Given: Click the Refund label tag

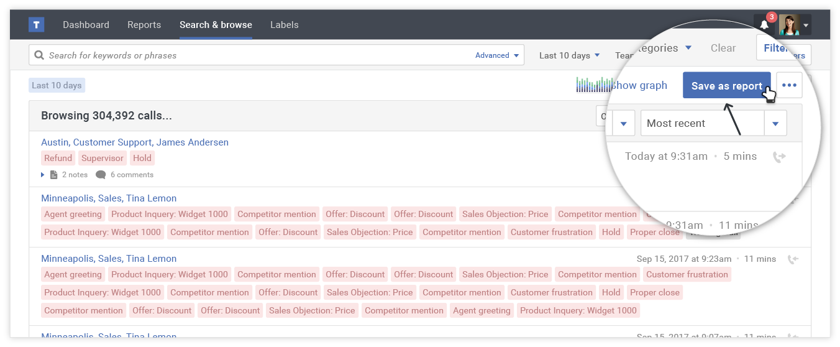Looking at the screenshot, I should tap(58, 158).
